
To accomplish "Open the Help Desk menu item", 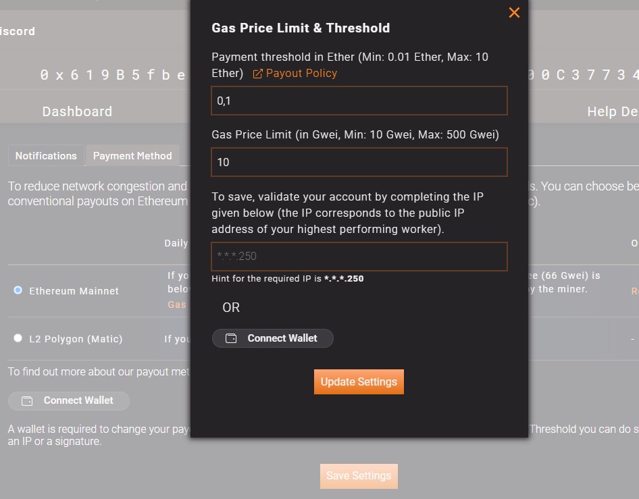I will point(613,111).
